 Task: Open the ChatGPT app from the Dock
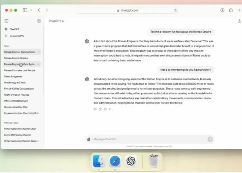[131, 161]
